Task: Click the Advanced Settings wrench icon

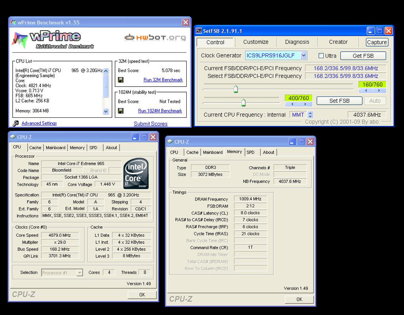Action: tap(16, 123)
